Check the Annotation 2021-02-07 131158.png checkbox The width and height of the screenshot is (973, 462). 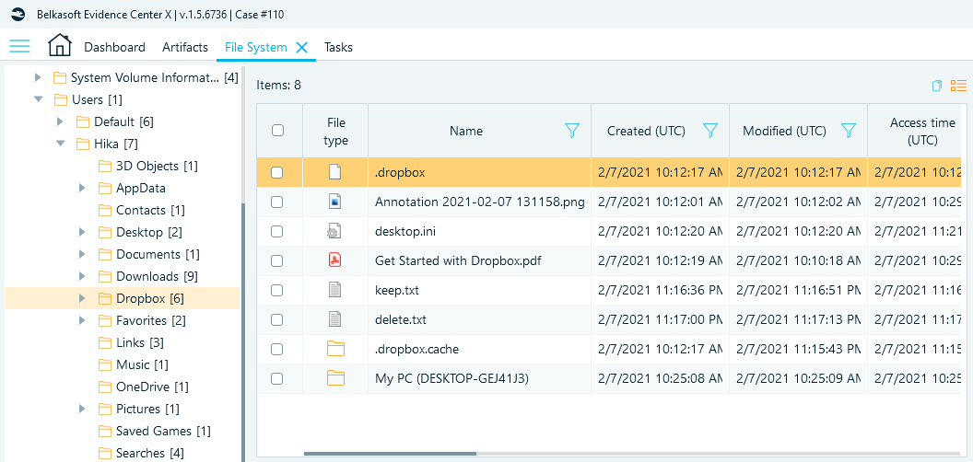[277, 202]
